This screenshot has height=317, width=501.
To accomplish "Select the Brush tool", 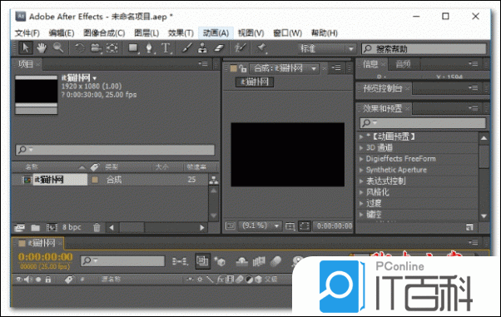I will [x=187, y=48].
